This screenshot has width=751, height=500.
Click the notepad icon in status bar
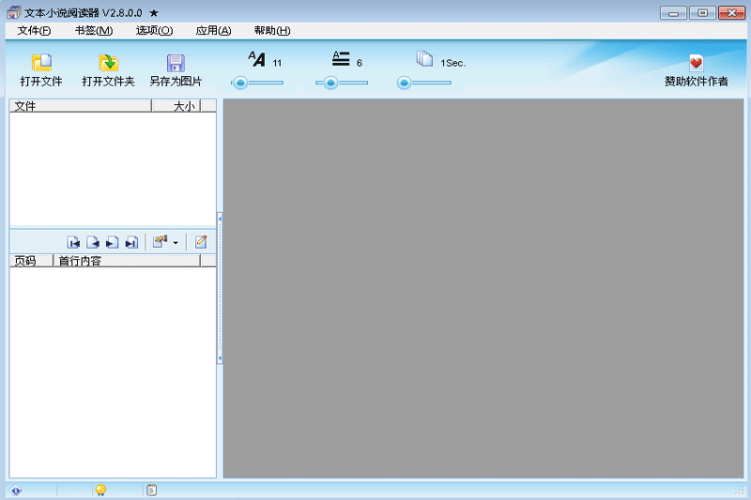click(x=151, y=490)
